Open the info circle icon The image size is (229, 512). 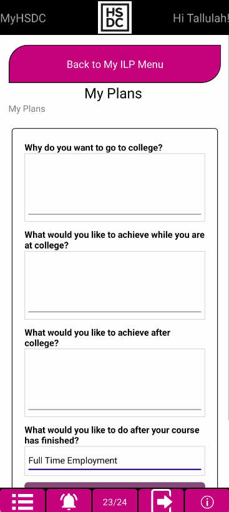207,501
